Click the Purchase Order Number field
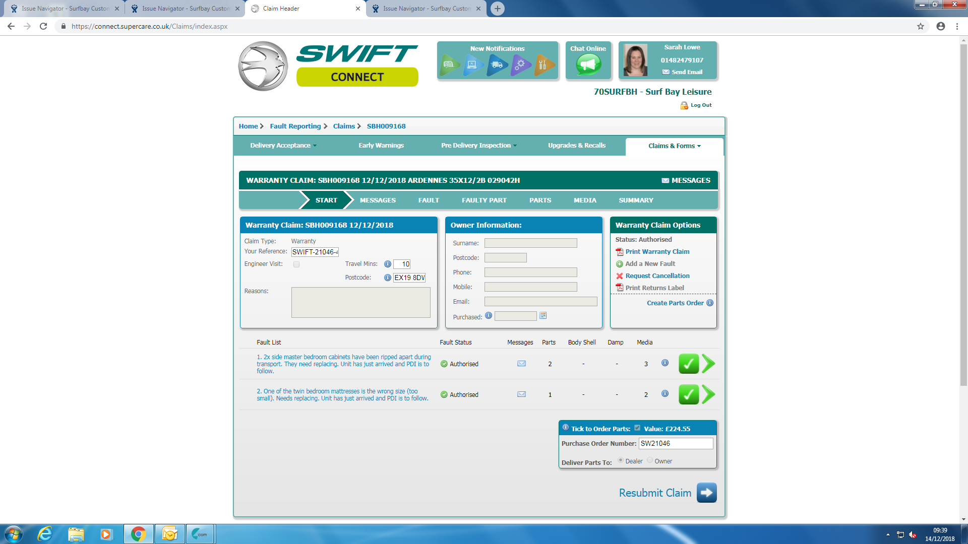The image size is (968, 544). tap(675, 443)
